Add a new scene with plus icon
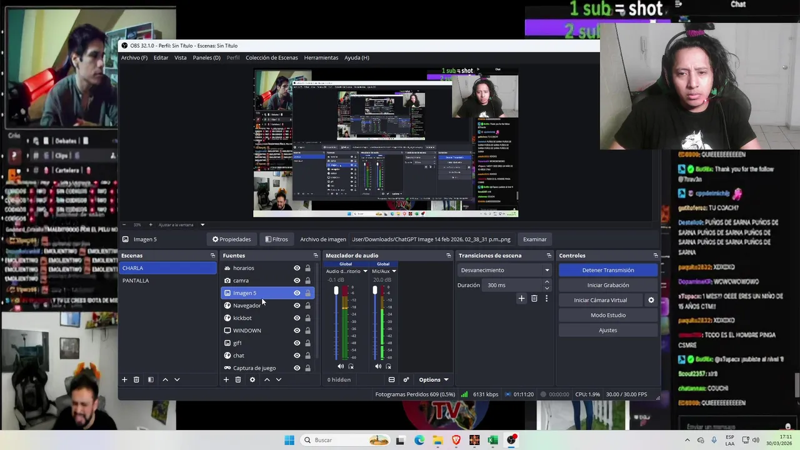The image size is (800, 450). coord(124,379)
